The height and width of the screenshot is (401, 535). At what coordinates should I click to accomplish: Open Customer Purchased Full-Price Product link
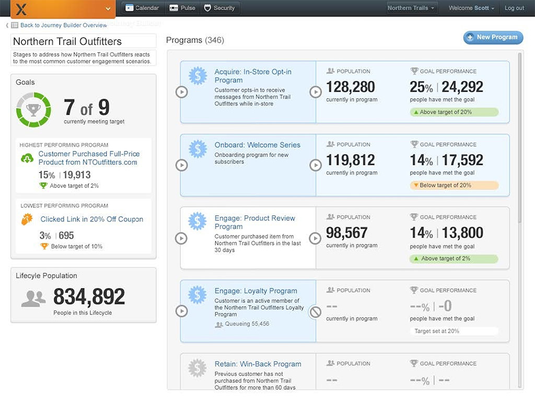click(89, 158)
